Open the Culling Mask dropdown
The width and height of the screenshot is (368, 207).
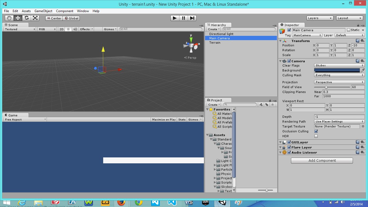(339, 75)
